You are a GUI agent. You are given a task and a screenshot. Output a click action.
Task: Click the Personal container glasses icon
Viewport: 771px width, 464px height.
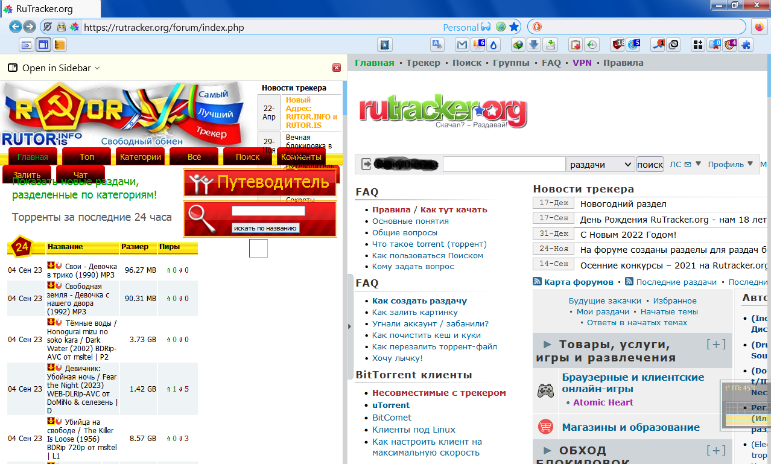click(486, 27)
